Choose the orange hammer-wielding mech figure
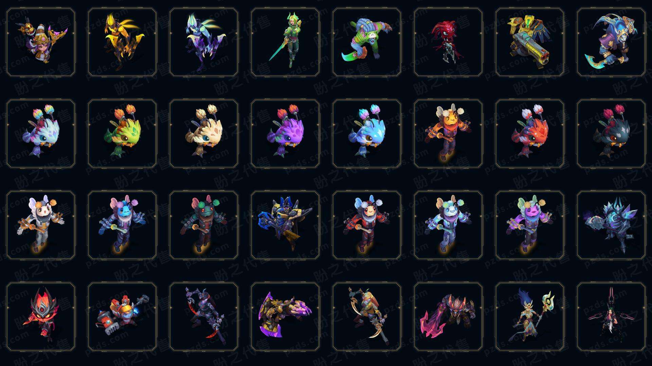This screenshot has width=652, height=366. [122, 317]
